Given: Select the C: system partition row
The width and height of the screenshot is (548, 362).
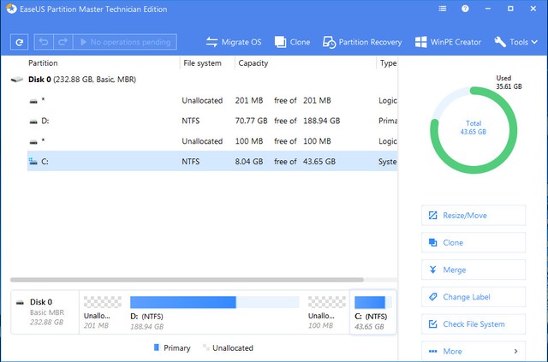Looking at the screenshot, I should [212, 161].
